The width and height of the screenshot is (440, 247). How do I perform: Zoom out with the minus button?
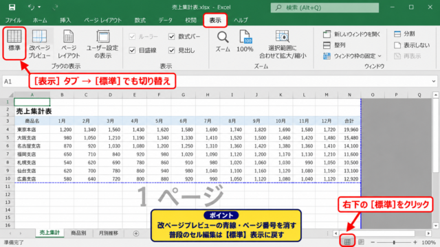[373, 242]
